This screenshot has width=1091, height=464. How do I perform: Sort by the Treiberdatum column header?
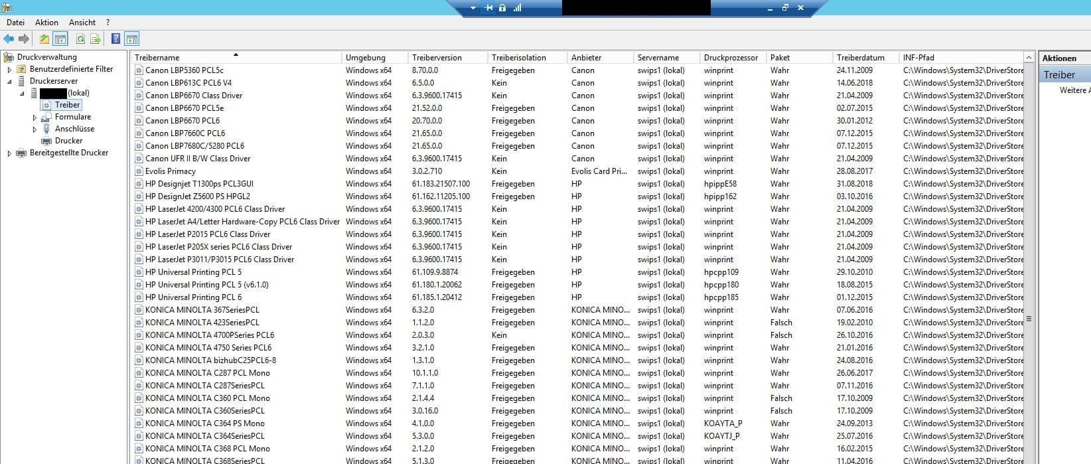pos(865,58)
